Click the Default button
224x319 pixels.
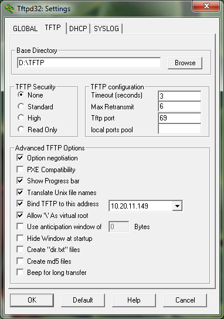coord(83,300)
